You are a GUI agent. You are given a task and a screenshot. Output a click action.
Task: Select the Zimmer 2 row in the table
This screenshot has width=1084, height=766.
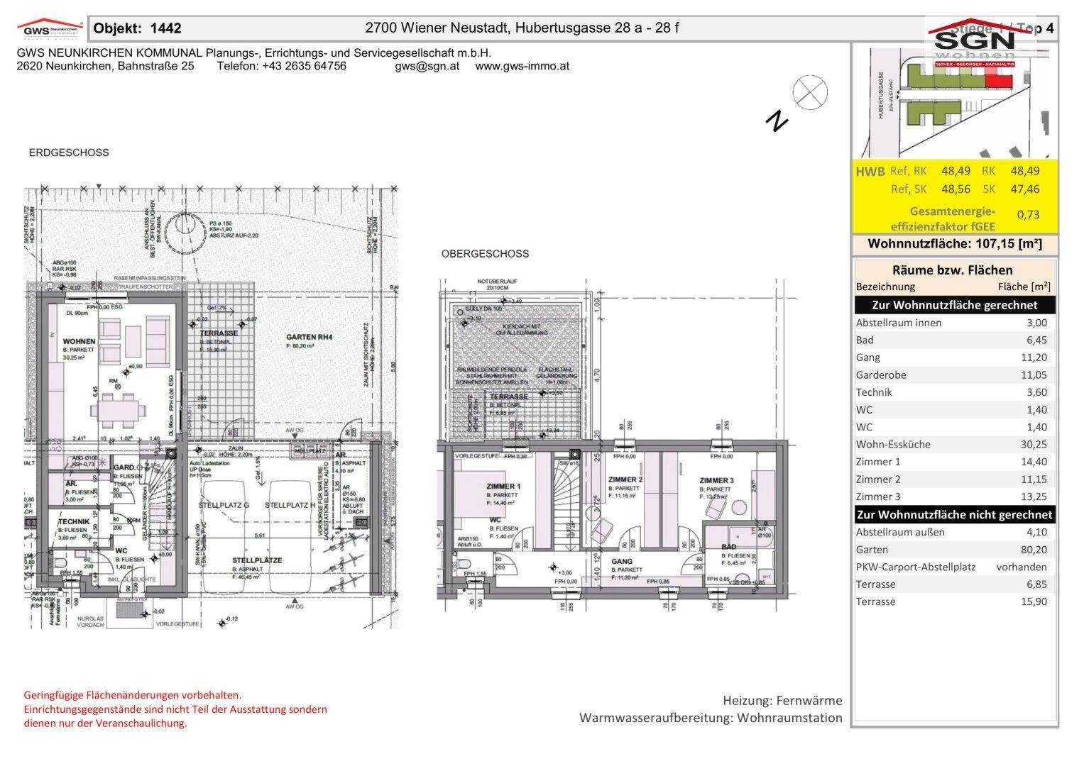tap(955, 479)
